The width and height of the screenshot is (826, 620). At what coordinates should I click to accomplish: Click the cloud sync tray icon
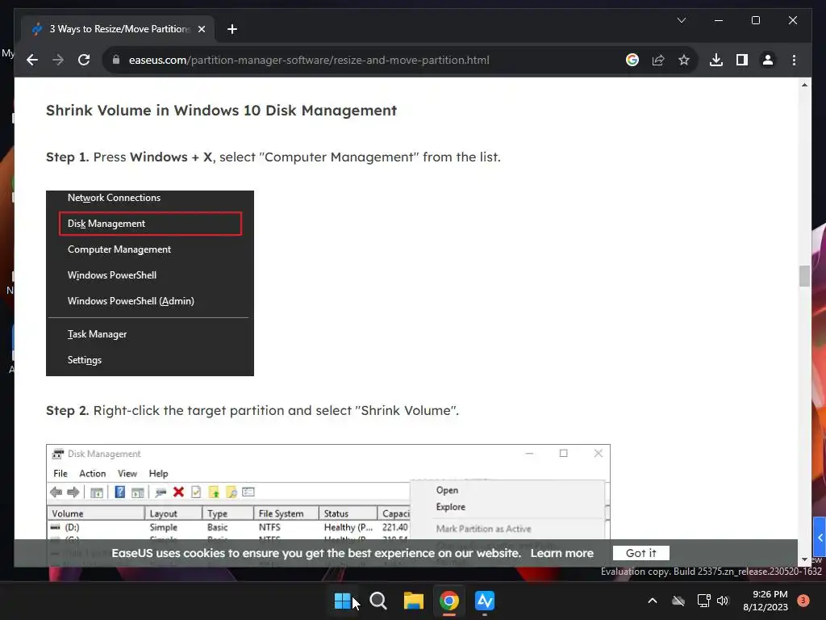click(x=678, y=601)
